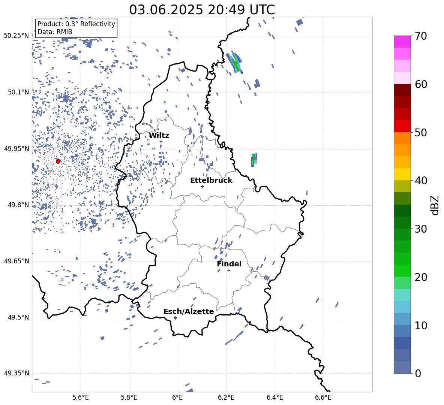The image size is (444, 405).
Task: Click the 49.65°N latitude label
Action: coord(16,261)
